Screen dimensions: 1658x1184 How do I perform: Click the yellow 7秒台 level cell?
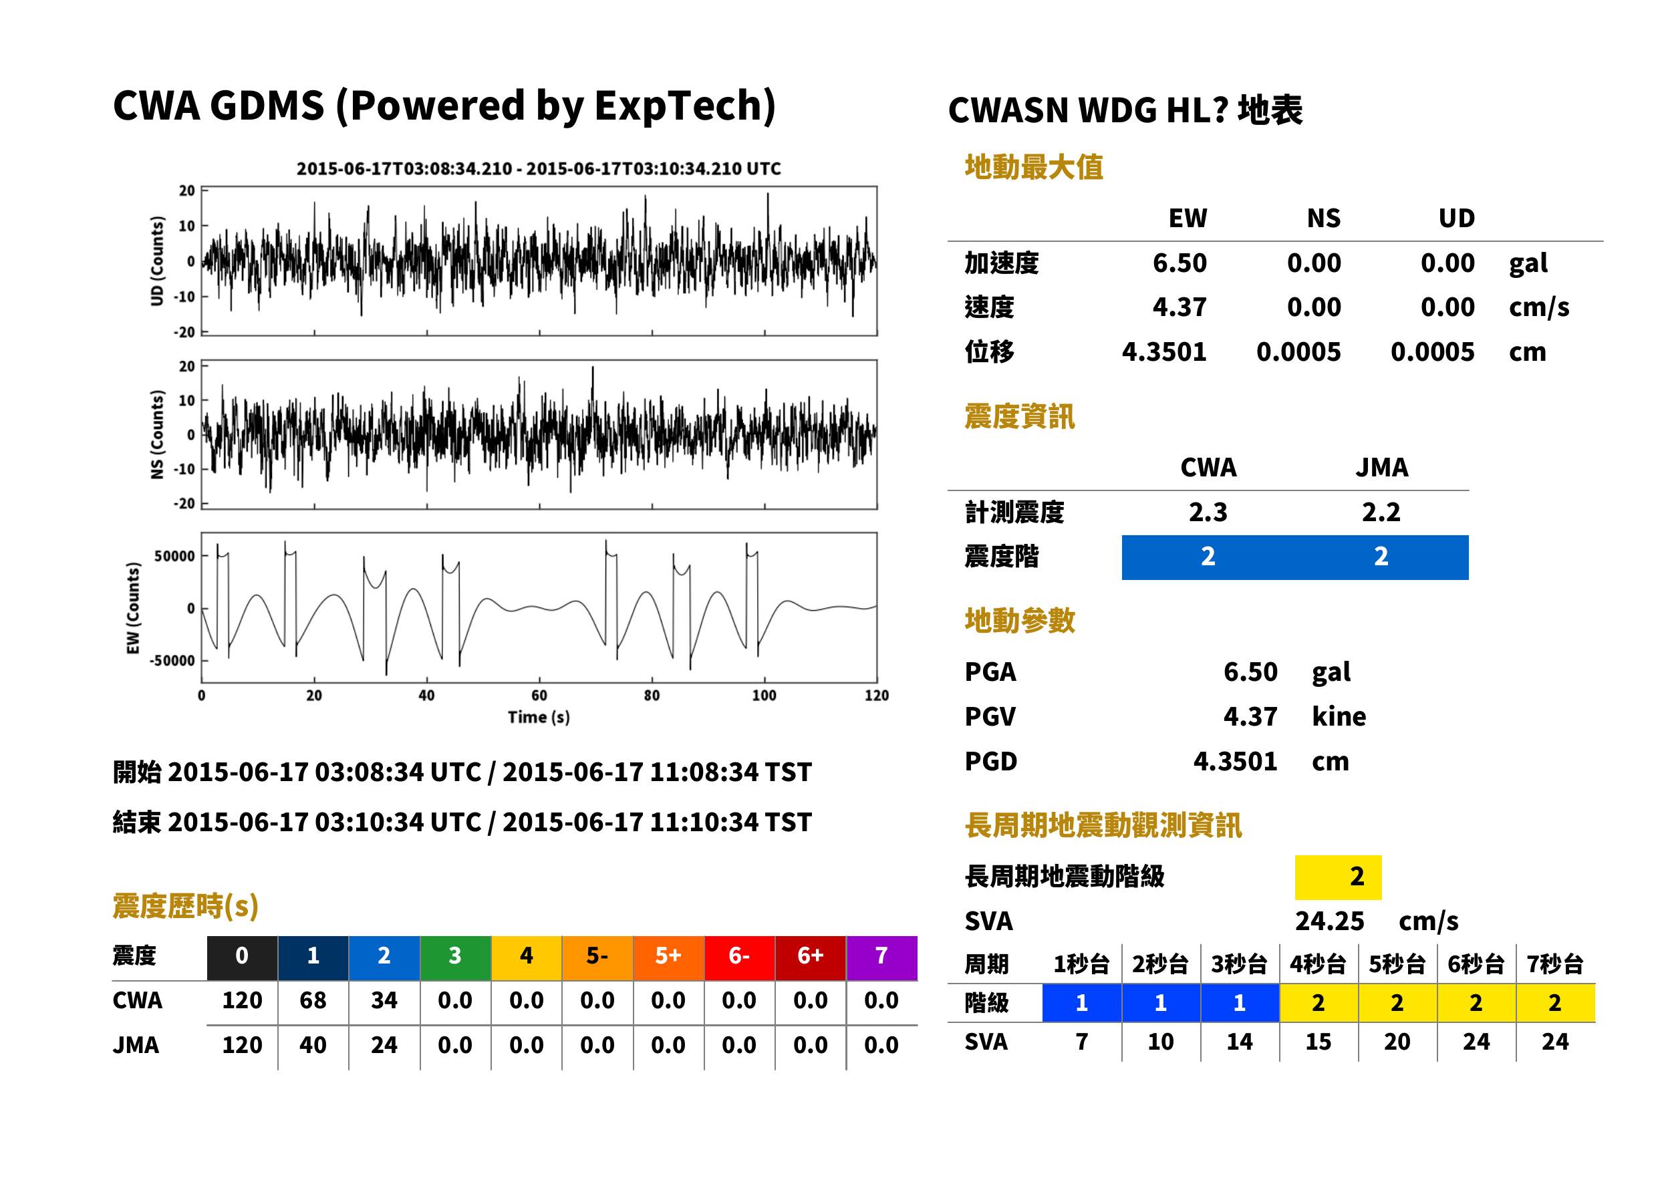pos(1555,1002)
